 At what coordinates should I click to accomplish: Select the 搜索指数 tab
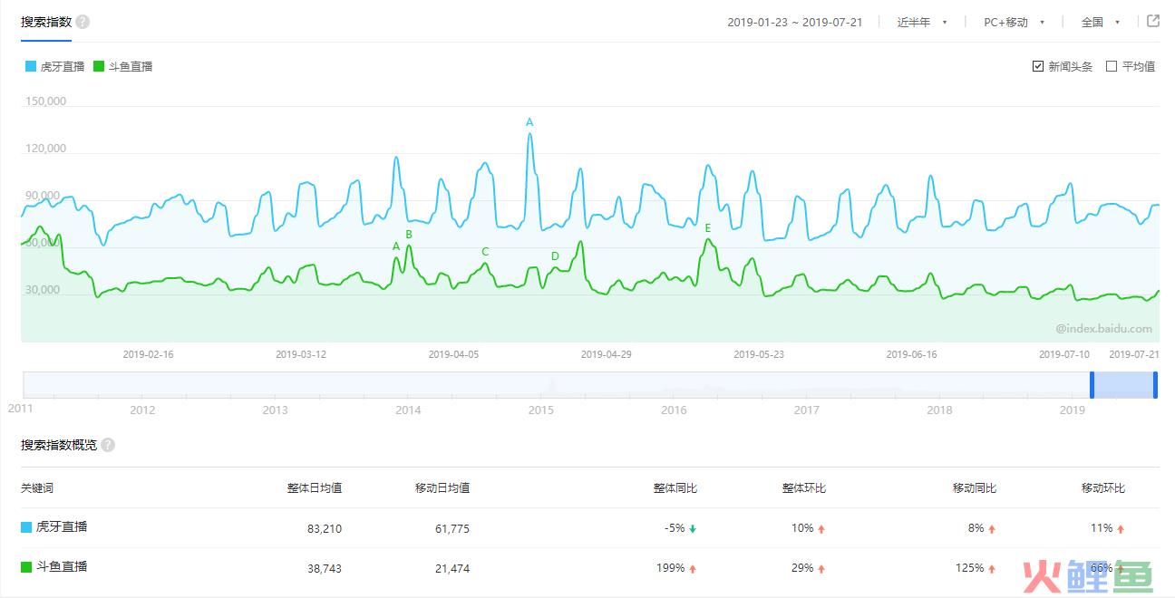(46, 22)
